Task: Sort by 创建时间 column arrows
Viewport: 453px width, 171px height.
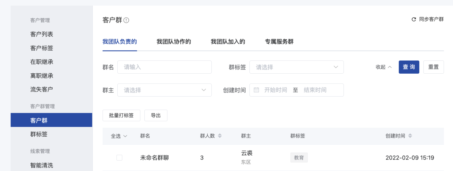Action: point(410,136)
